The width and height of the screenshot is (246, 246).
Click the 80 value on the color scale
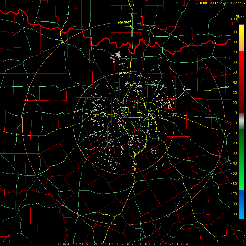[x=235, y=42]
